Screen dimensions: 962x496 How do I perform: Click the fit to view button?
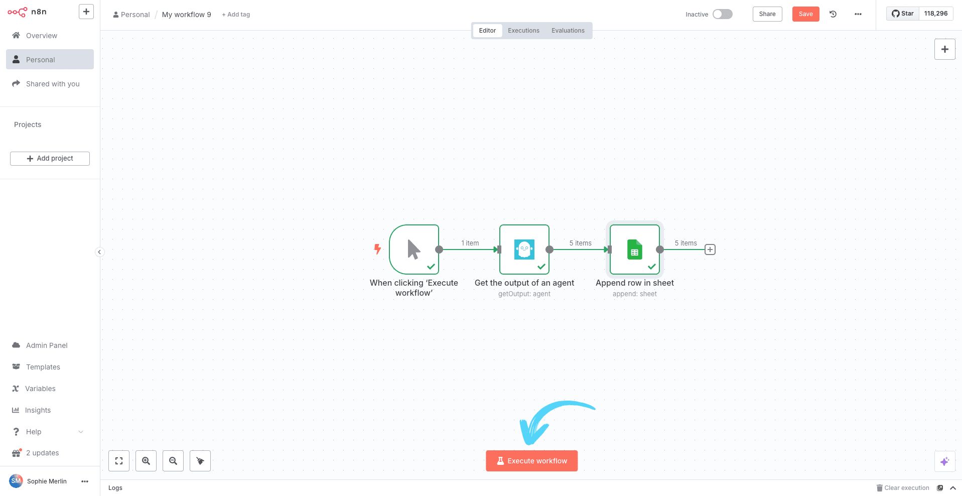coord(119,461)
